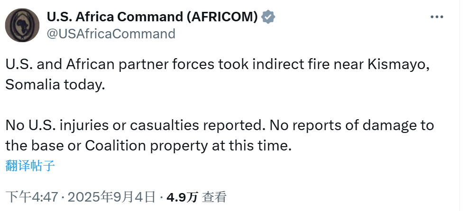
Task: Open the AFRICOM profile avatar image
Action: 22,25
